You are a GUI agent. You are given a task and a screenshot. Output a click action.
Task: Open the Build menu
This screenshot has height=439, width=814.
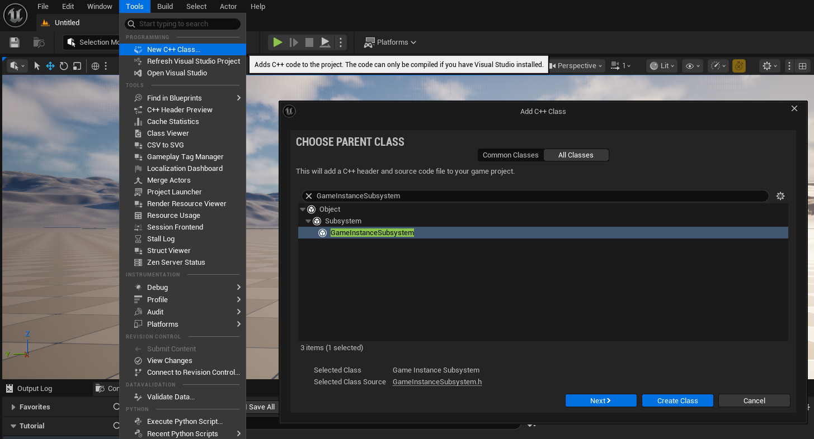164,7
